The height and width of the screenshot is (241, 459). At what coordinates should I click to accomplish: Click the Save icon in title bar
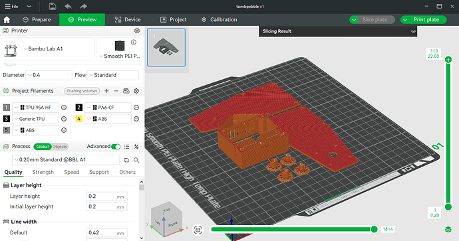[53, 6]
